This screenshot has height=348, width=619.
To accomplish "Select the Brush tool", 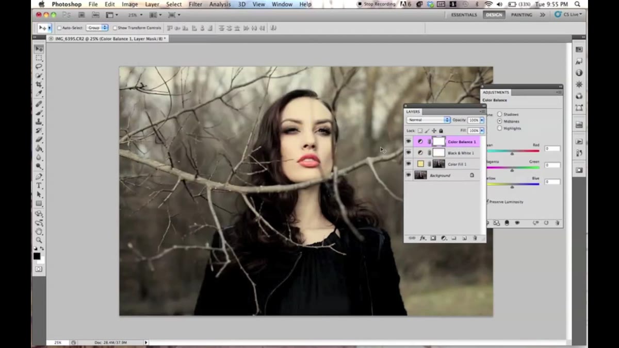I will pyautogui.click(x=39, y=113).
